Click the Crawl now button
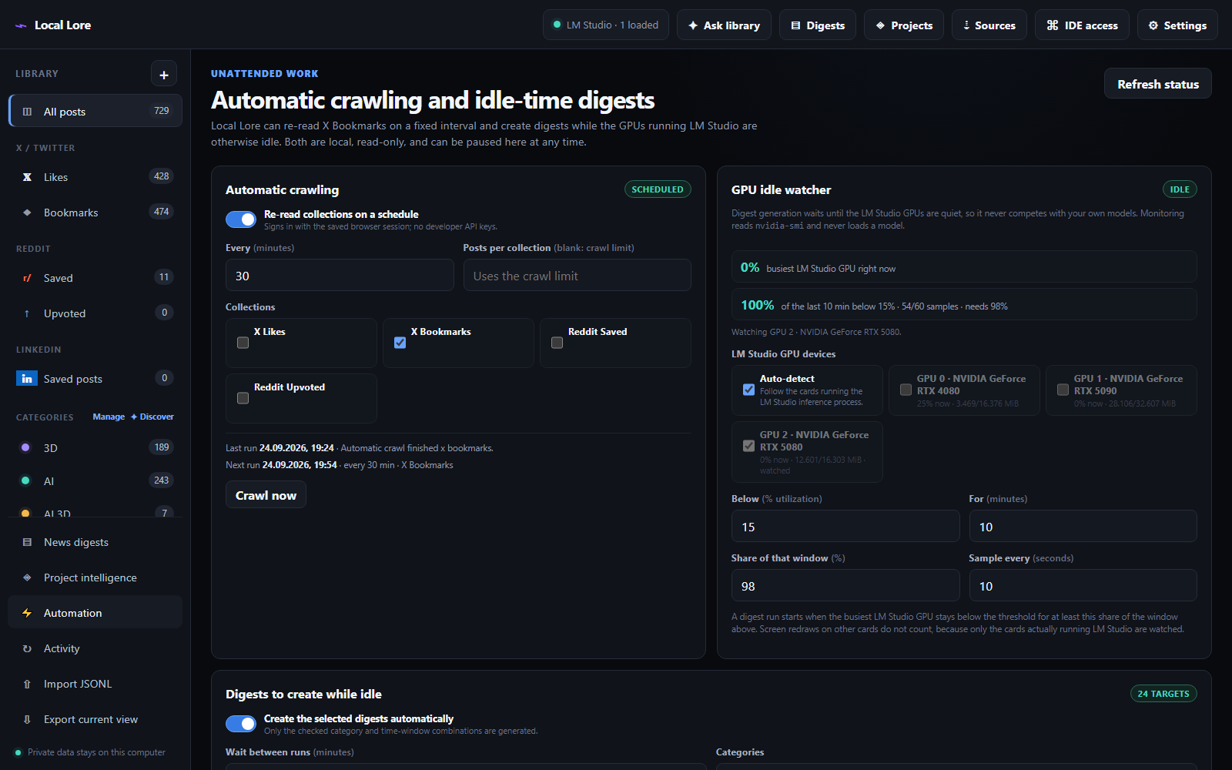Image resolution: width=1232 pixels, height=770 pixels. tap(266, 495)
